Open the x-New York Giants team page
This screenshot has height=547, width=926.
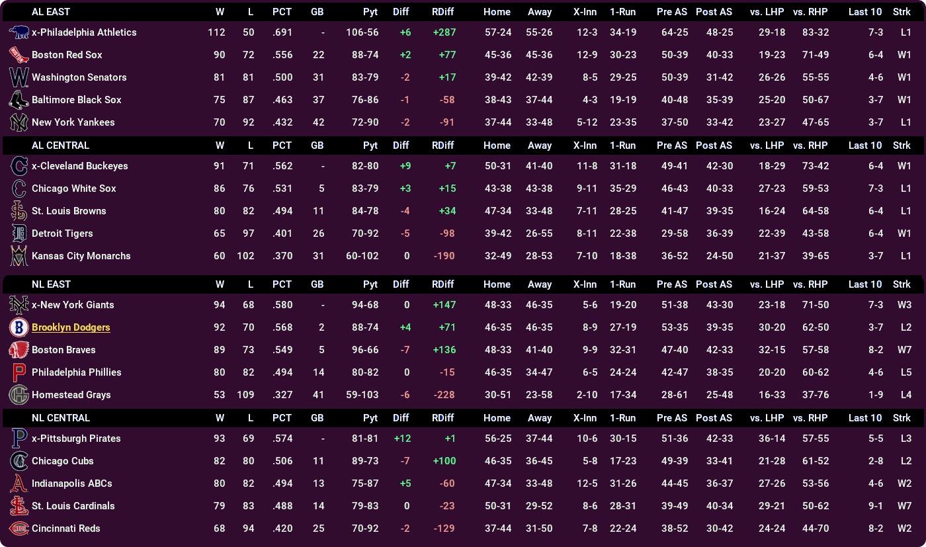(x=73, y=305)
